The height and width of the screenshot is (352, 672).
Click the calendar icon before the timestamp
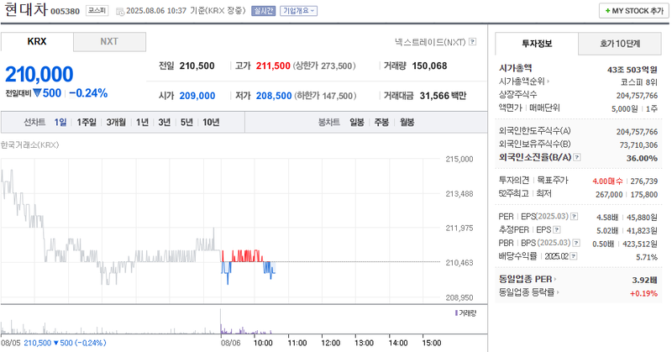click(x=120, y=11)
